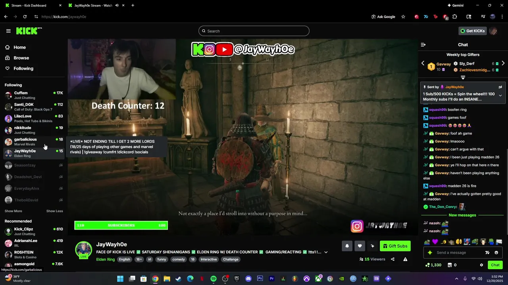Click Show Less in Following list
Viewport: 508px width, 285px height.
click(x=54, y=211)
